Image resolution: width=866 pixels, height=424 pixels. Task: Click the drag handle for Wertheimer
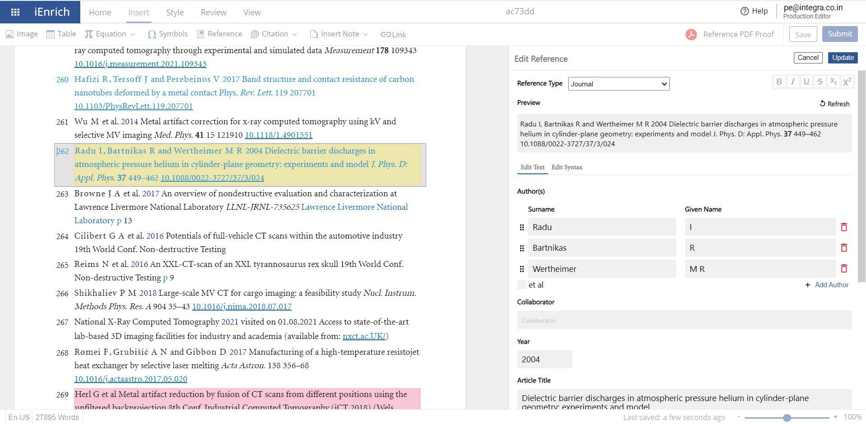[522, 269]
